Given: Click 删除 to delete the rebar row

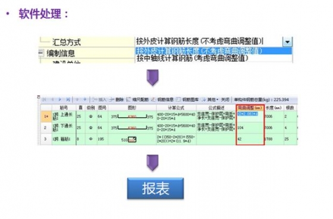Looking at the screenshot, I should tap(117, 99).
